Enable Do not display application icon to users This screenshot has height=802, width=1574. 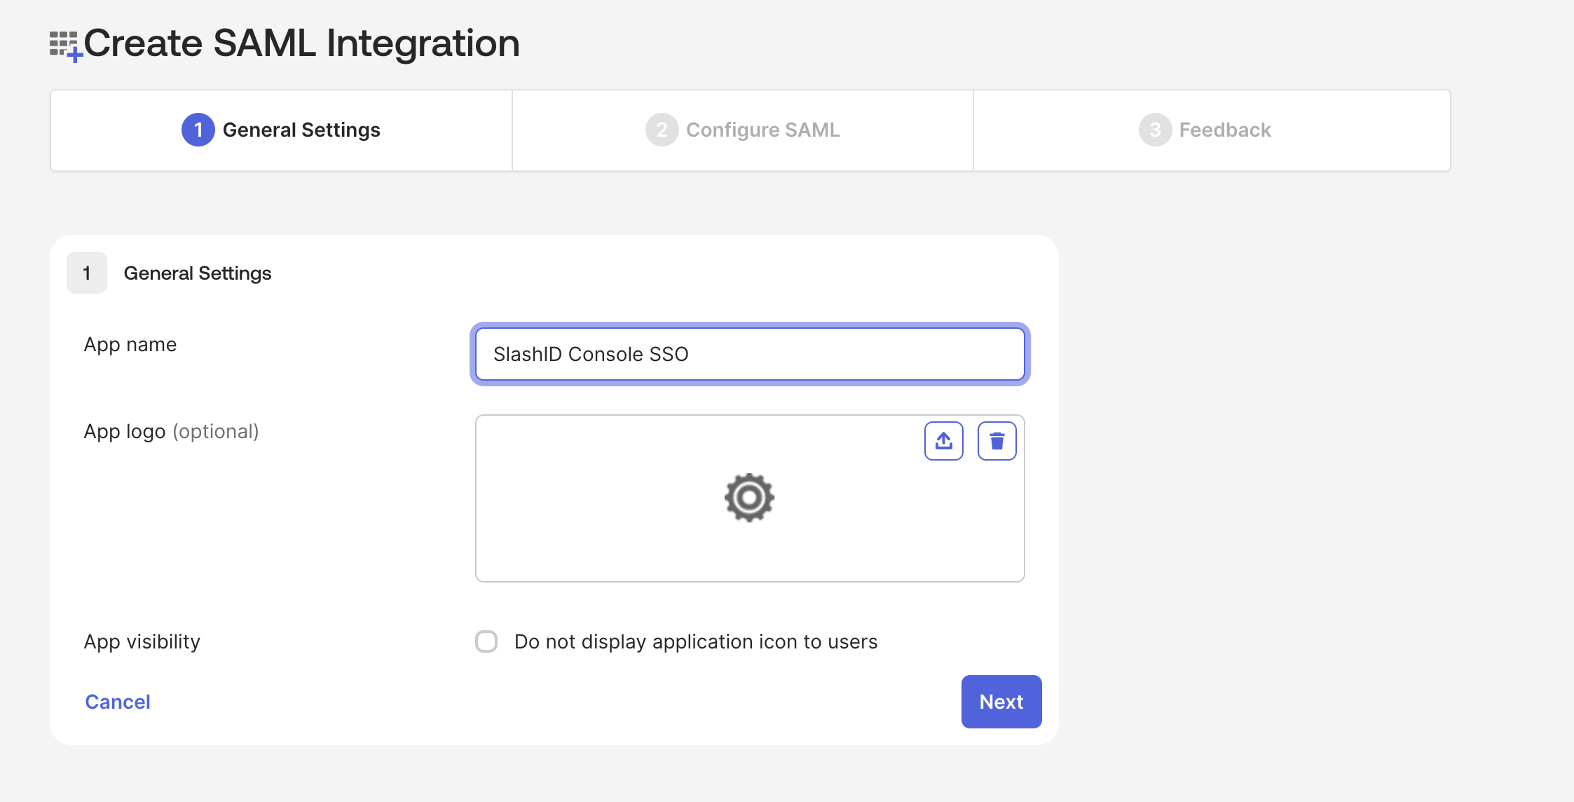pyautogui.click(x=486, y=641)
